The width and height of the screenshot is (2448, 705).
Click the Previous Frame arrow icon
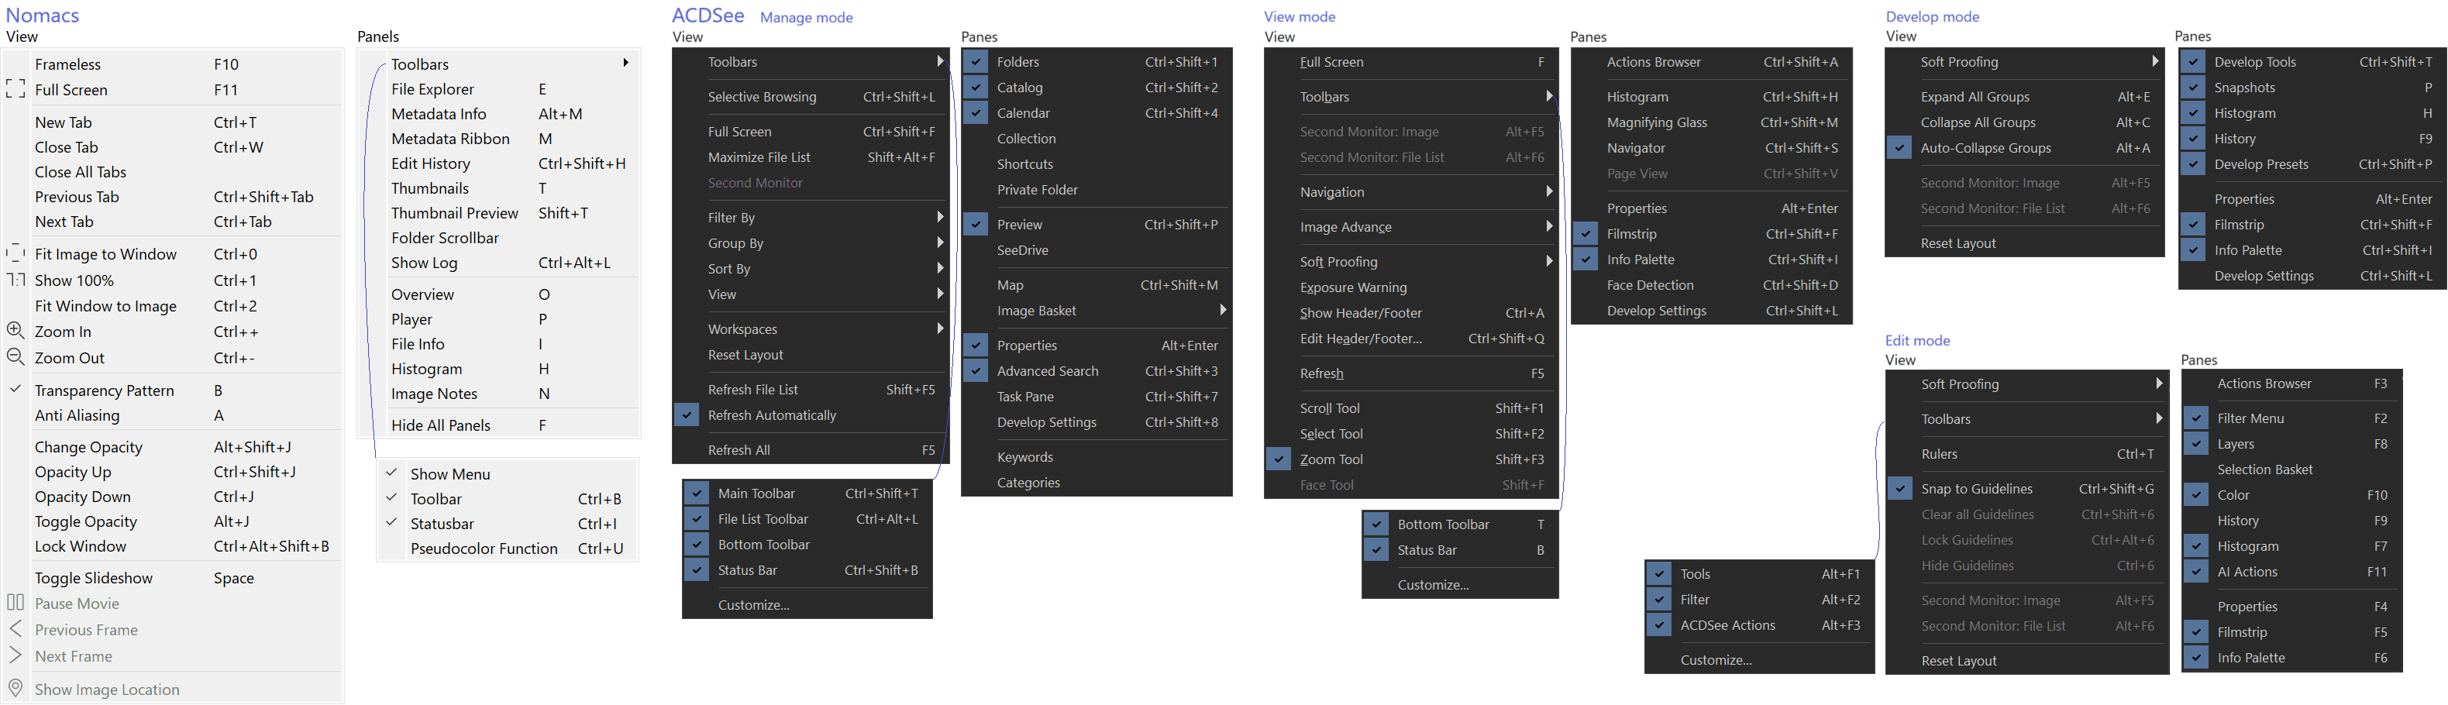pyautogui.click(x=15, y=629)
